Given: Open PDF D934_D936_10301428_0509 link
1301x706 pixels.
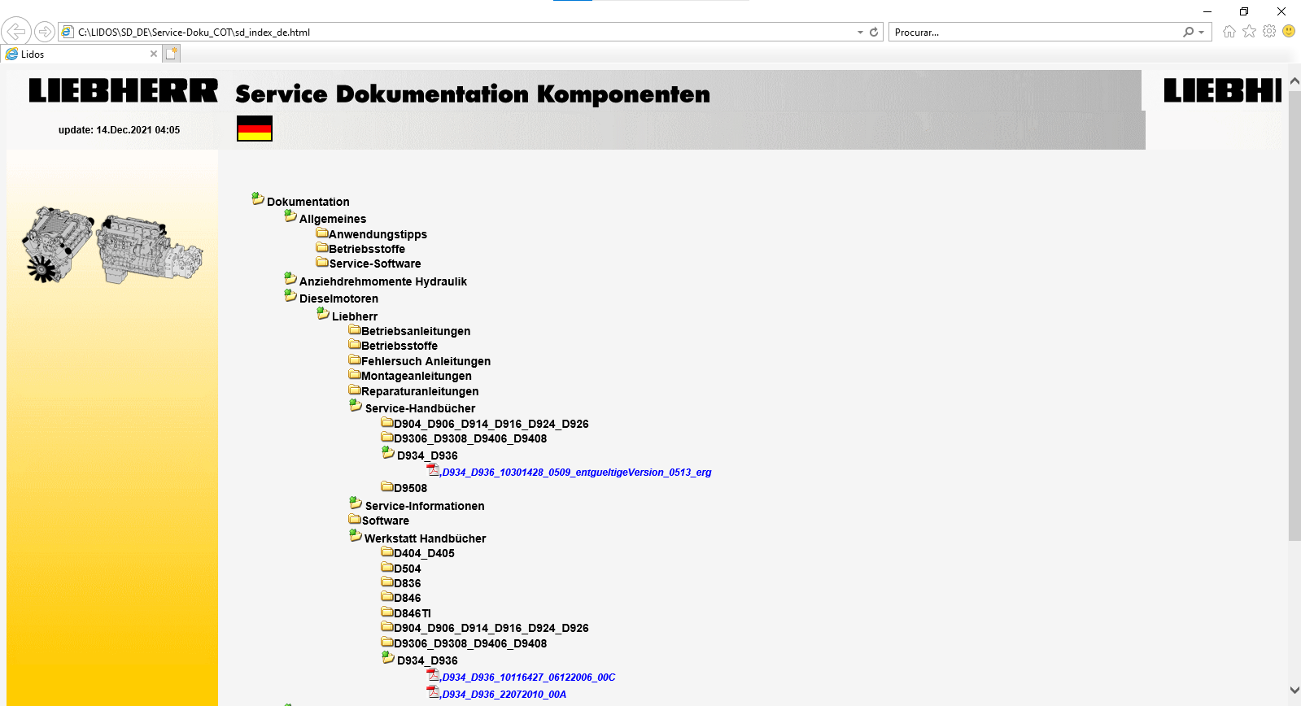Looking at the screenshot, I should pos(577,473).
